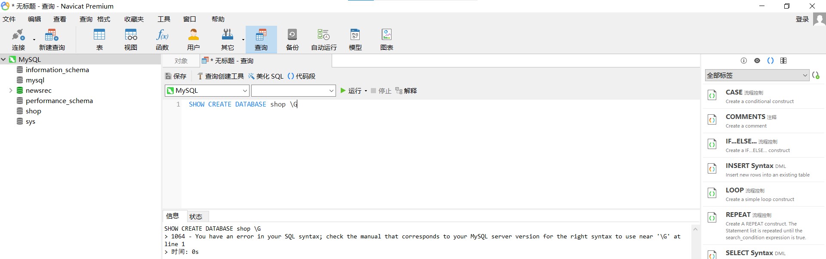Open the Favorites (收藏夹) menu
826x259 pixels.
134,19
